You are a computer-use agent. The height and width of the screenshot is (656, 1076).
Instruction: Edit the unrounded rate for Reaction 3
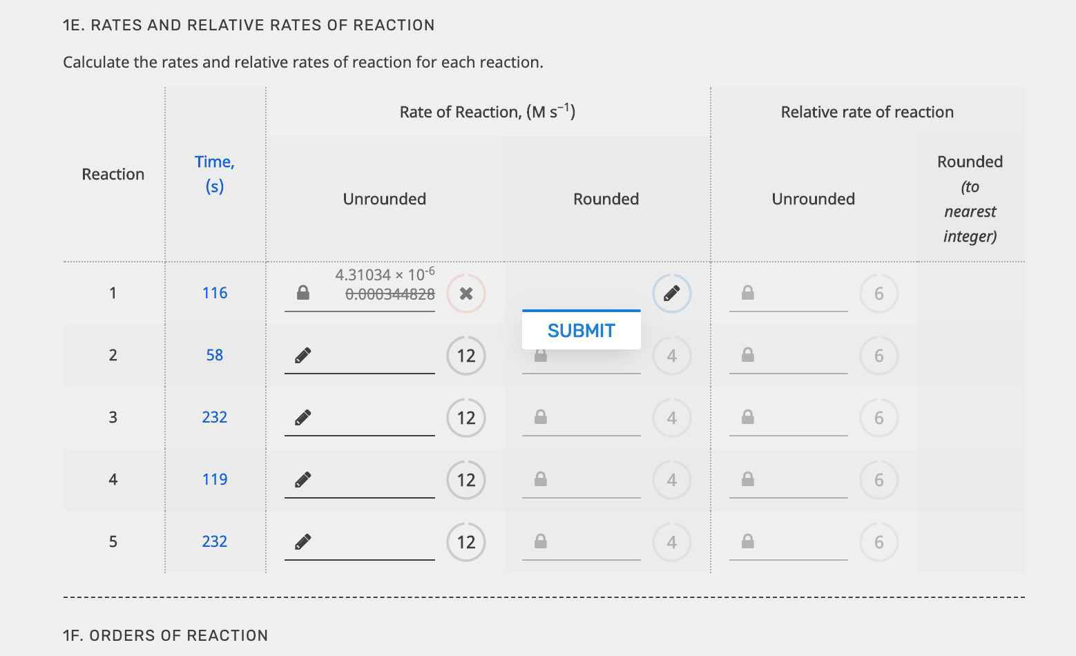pos(302,416)
